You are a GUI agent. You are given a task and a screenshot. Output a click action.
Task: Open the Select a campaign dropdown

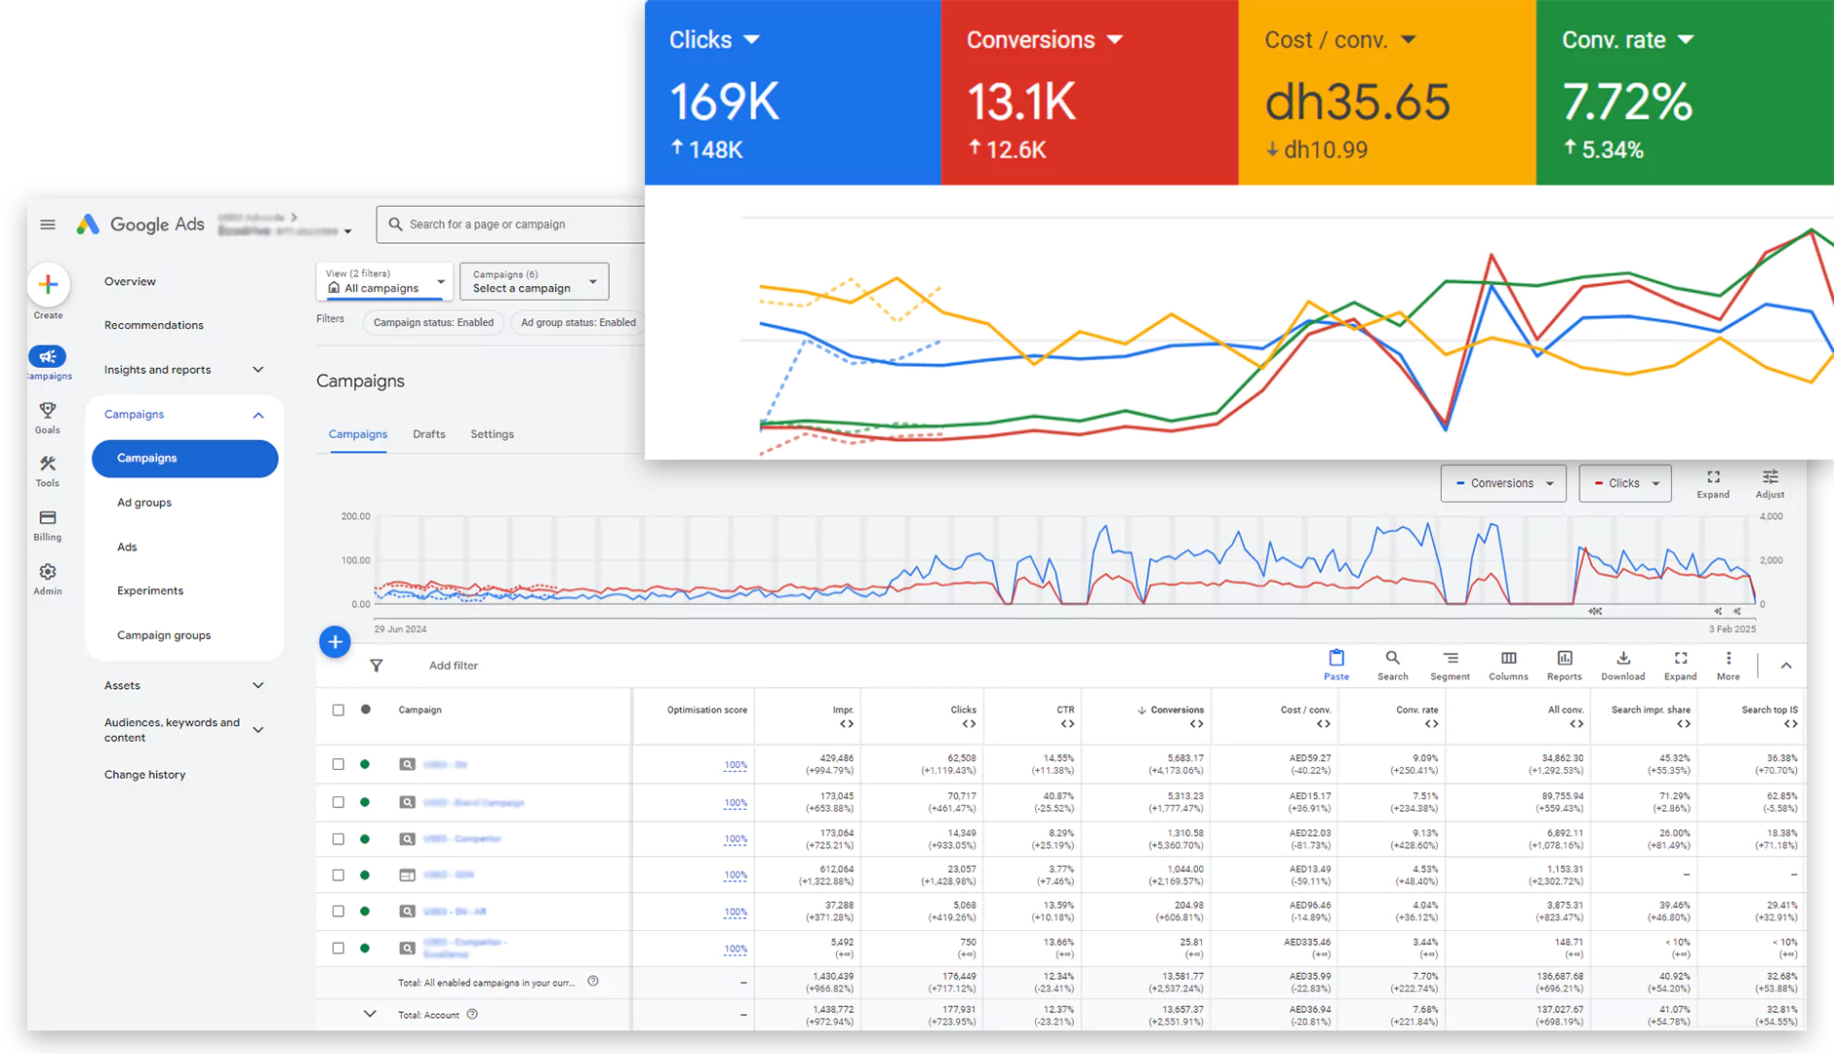[x=534, y=282]
